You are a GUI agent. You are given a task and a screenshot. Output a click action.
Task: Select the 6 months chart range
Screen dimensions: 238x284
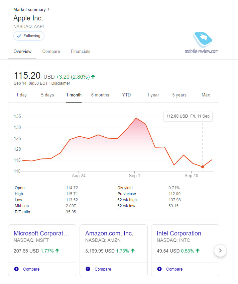pyautogui.click(x=100, y=95)
